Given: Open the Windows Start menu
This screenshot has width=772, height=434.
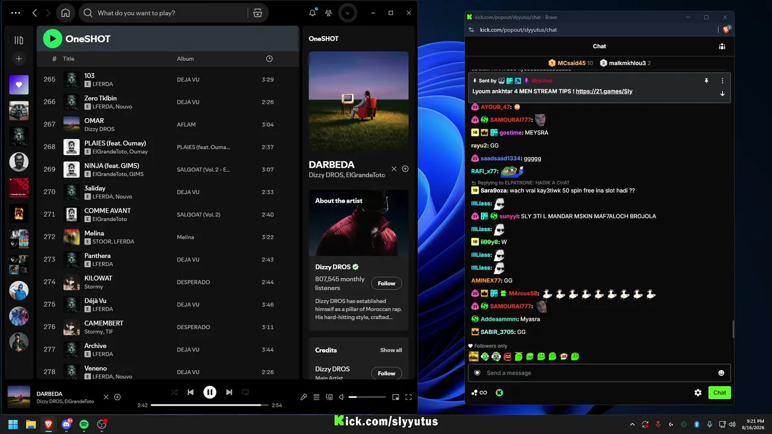Looking at the screenshot, I should [x=13, y=424].
